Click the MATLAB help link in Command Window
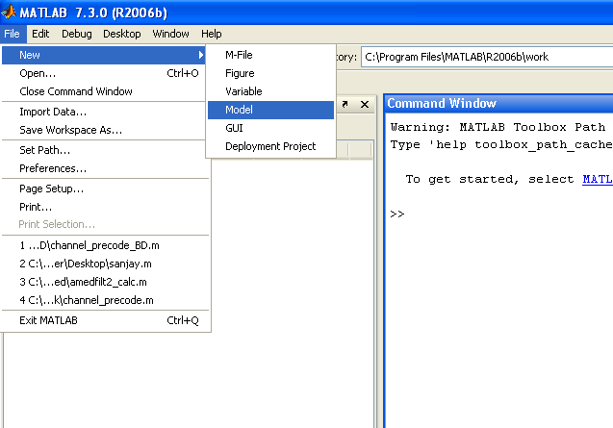The image size is (613, 428). (598, 179)
